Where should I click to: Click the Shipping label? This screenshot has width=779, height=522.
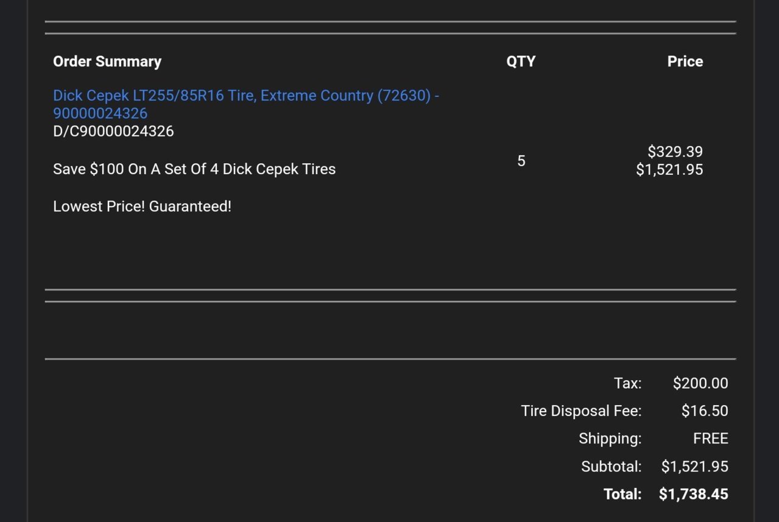click(x=610, y=439)
